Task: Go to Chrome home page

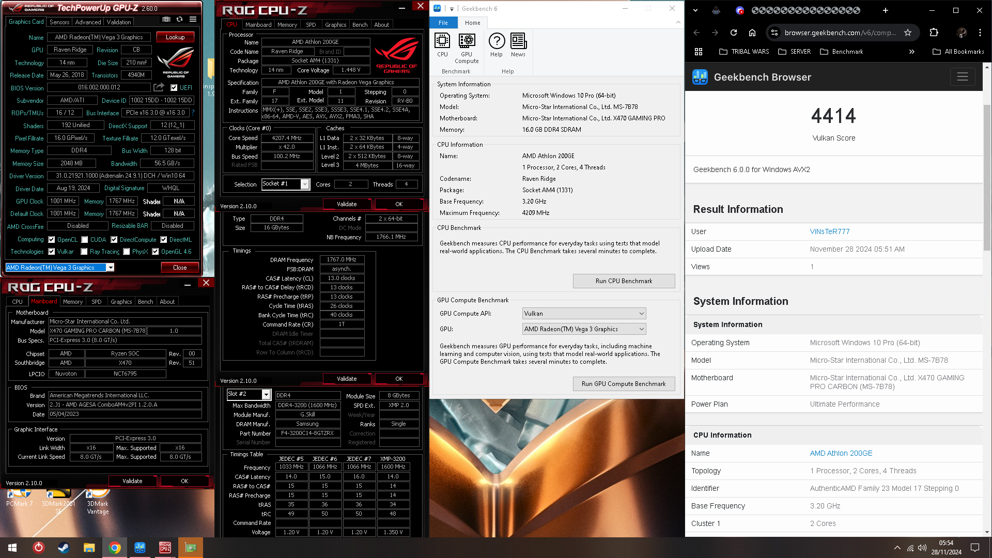Action: pos(752,33)
